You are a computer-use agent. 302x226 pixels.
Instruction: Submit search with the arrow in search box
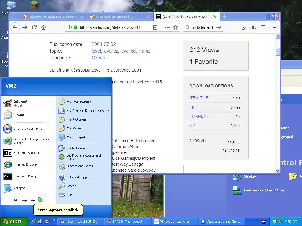[x=219, y=27]
